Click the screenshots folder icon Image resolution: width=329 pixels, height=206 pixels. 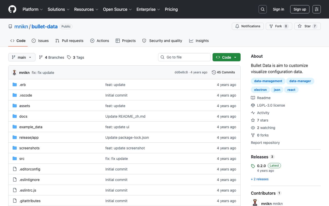15,148
